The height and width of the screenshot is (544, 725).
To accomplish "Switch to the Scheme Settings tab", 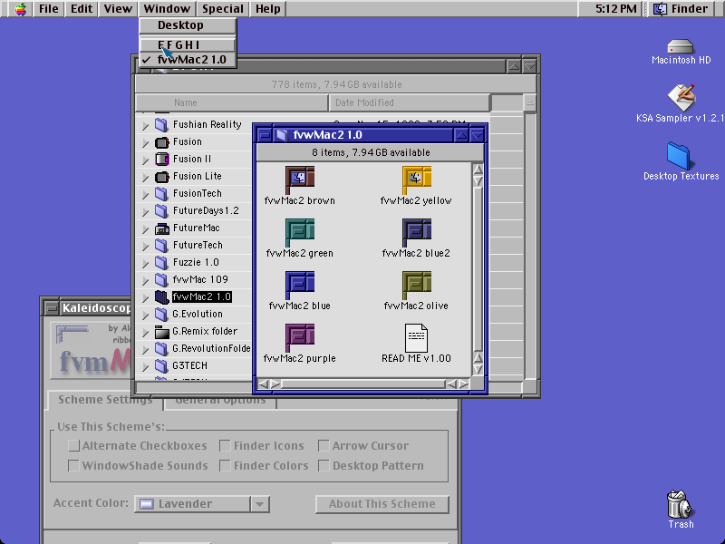I will coord(105,400).
